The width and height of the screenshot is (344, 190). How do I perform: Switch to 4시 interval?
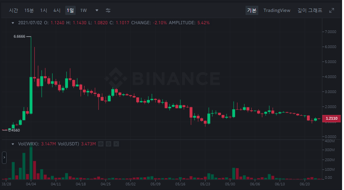[57, 10]
